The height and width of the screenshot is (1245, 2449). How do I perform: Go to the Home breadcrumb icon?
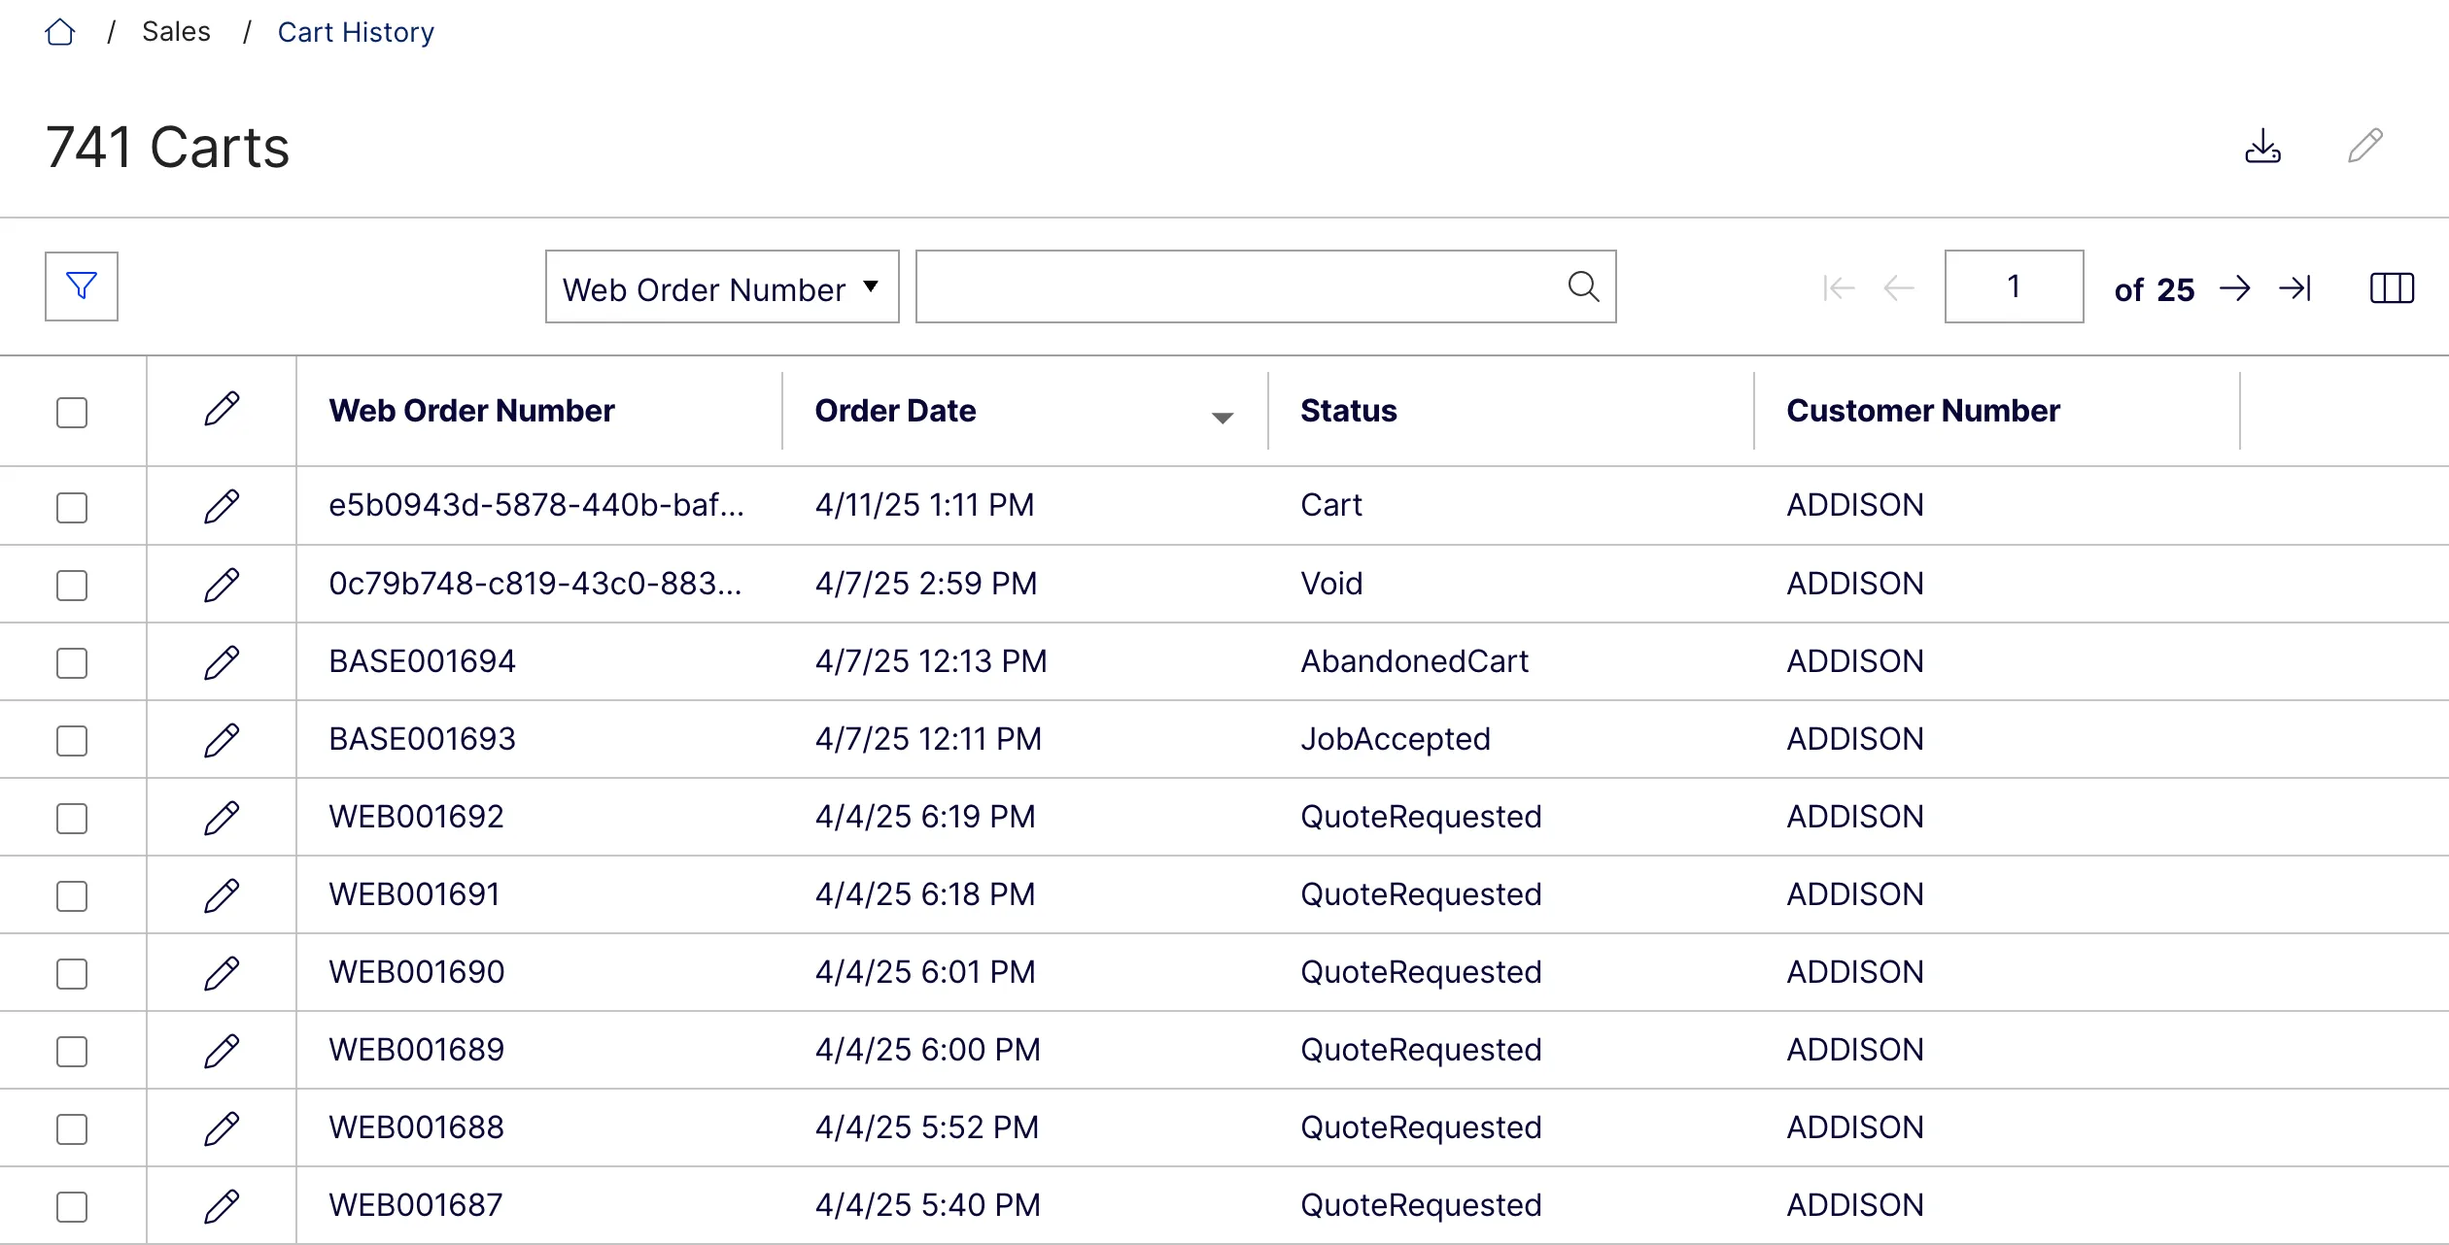click(60, 32)
